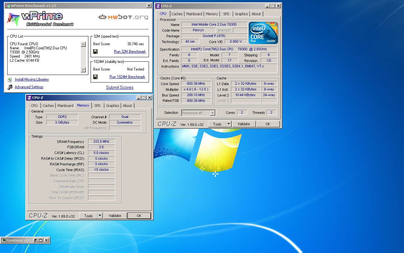Viewport: 404px width, 253px height.
Task: Click Validate in the Memory window
Action: point(115,216)
